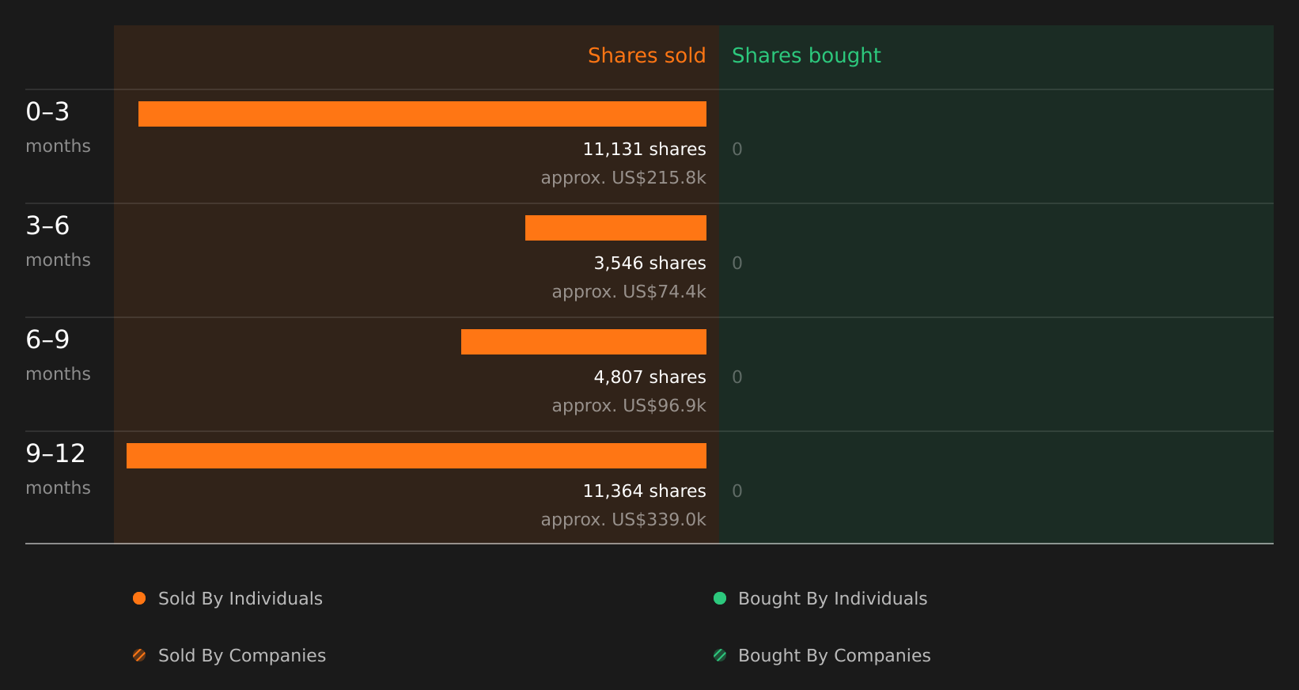The image size is (1299, 690).
Task: Click the 9–12 months row label
Action: coord(58,469)
